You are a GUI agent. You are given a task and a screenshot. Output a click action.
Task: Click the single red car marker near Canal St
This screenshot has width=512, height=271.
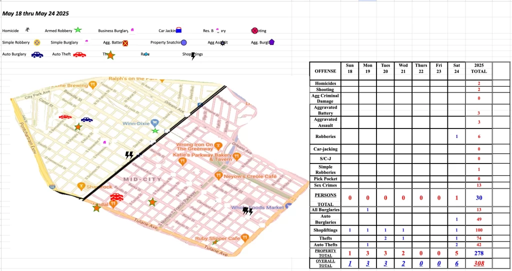coord(65,117)
